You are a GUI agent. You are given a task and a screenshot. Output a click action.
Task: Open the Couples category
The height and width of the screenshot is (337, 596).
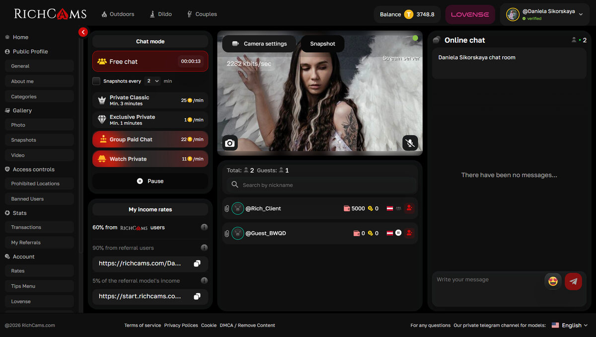click(202, 14)
